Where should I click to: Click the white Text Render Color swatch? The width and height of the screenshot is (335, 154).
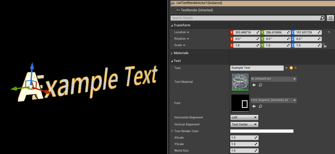click(262, 131)
